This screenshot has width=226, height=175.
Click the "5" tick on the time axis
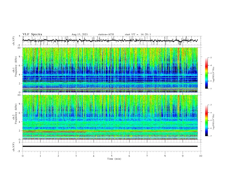pos(112,156)
